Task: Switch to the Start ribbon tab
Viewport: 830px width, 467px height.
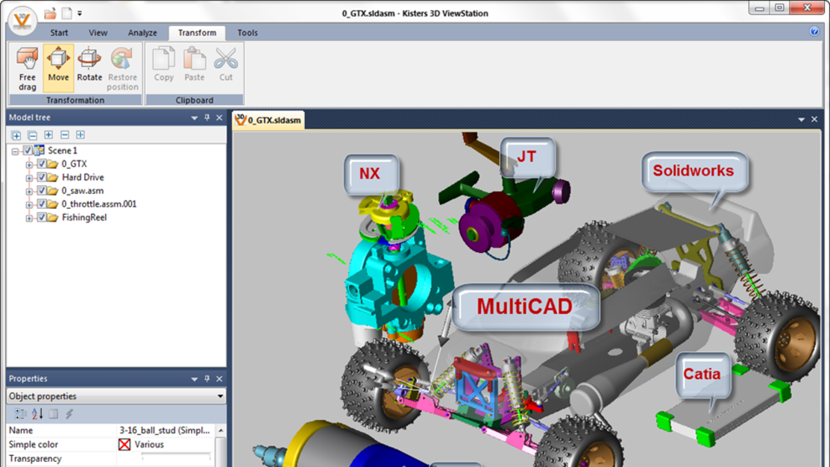Action: (x=59, y=33)
